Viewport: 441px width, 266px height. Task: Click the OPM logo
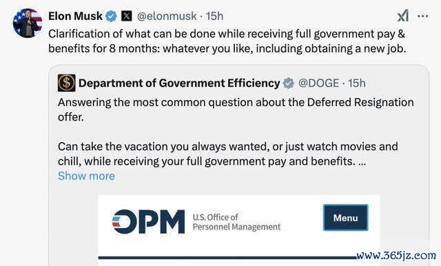point(148,222)
